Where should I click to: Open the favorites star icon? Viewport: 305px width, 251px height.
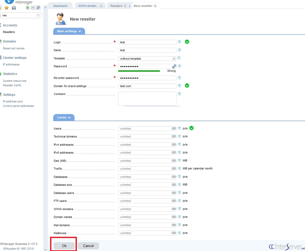pos(6,8)
